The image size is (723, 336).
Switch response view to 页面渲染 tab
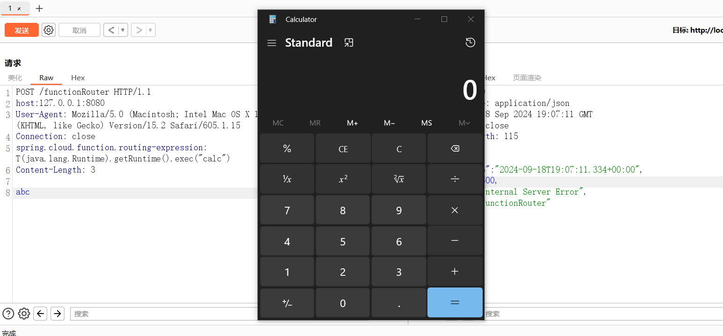coord(527,78)
